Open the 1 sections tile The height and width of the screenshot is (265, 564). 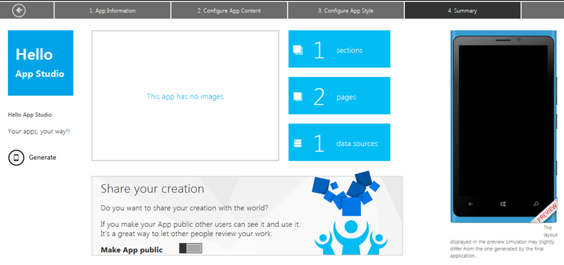(339, 49)
